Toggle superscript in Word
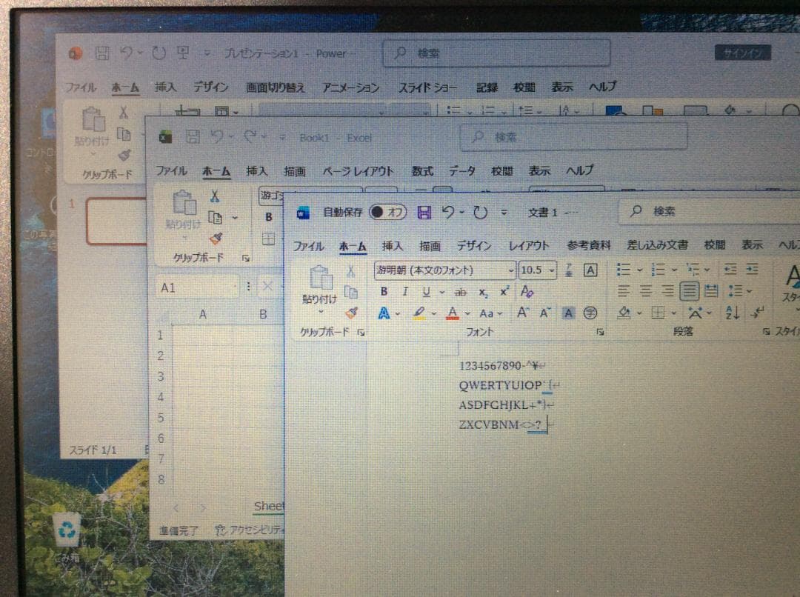 coord(504,291)
